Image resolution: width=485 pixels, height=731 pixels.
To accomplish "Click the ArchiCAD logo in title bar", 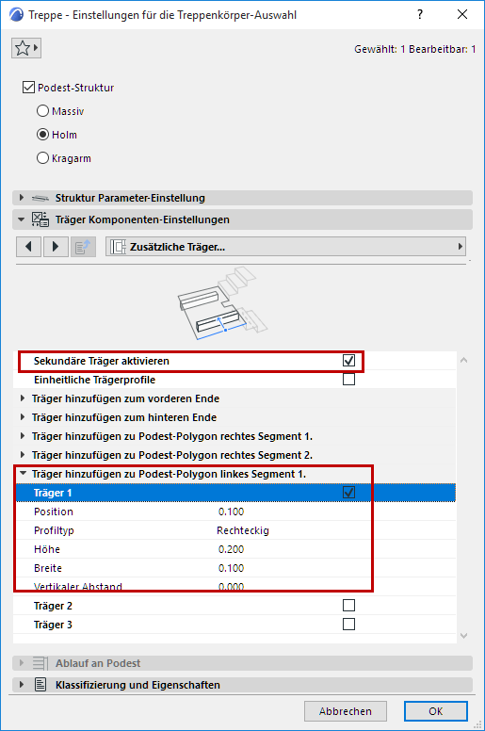I will point(16,15).
